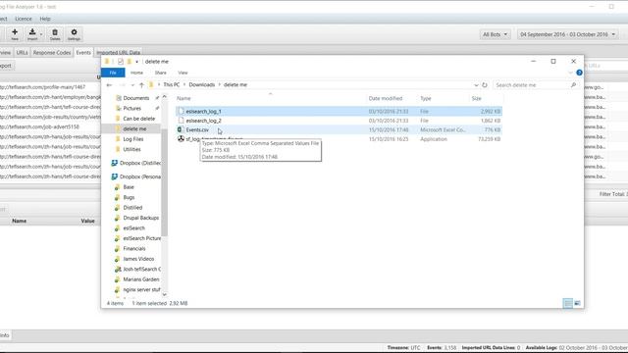Open the View ribbon tab in Explorer
The width and height of the screenshot is (628, 353).
tap(183, 73)
